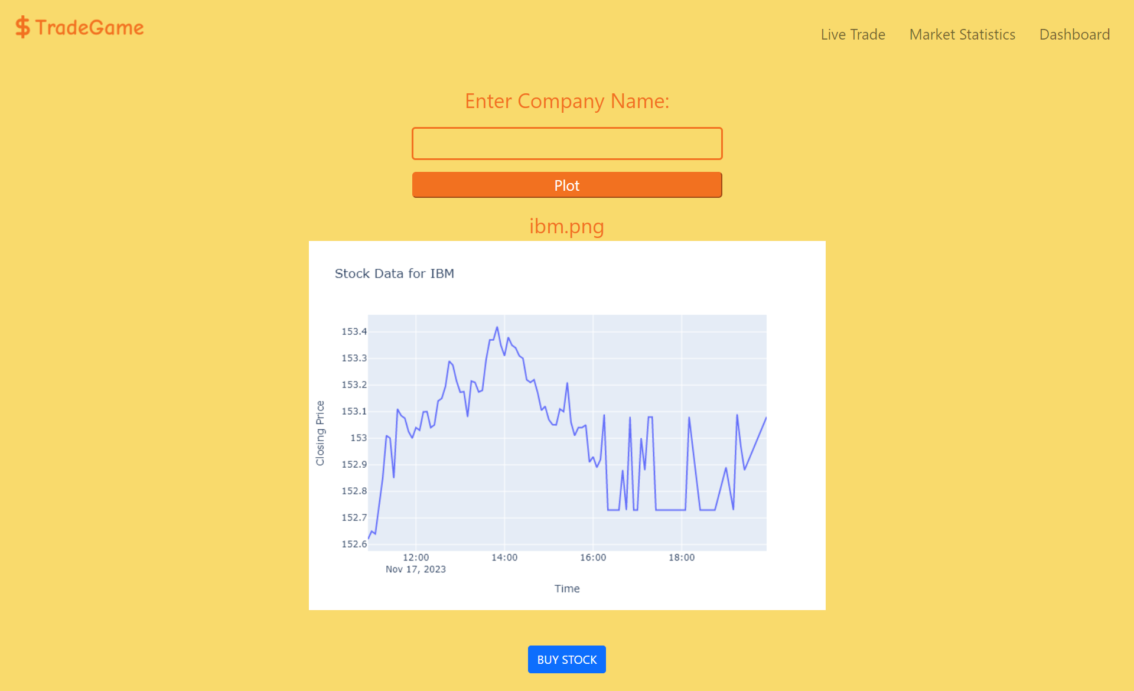Click the TradeGame brand name text
Viewport: 1134px width, 691px height.
89,27
